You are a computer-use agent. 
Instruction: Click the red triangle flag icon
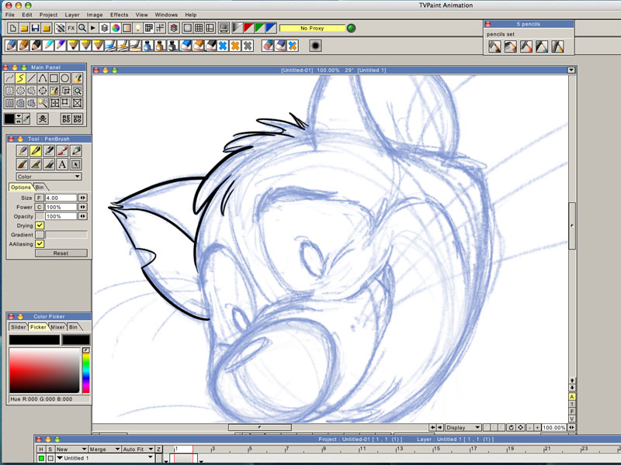[x=248, y=28]
